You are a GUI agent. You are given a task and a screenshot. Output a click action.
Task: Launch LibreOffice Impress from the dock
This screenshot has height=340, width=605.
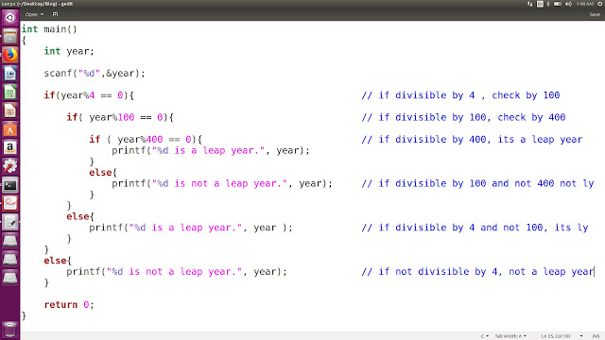pos(10,110)
